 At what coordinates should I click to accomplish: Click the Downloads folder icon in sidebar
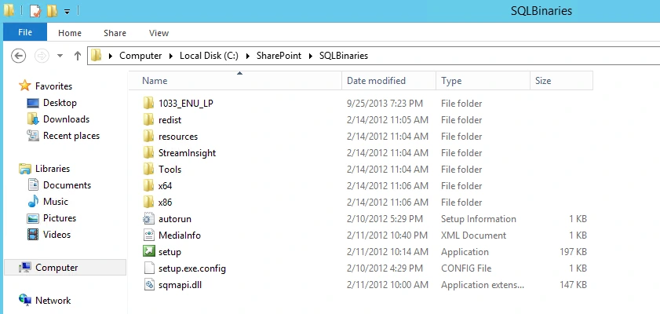(33, 119)
